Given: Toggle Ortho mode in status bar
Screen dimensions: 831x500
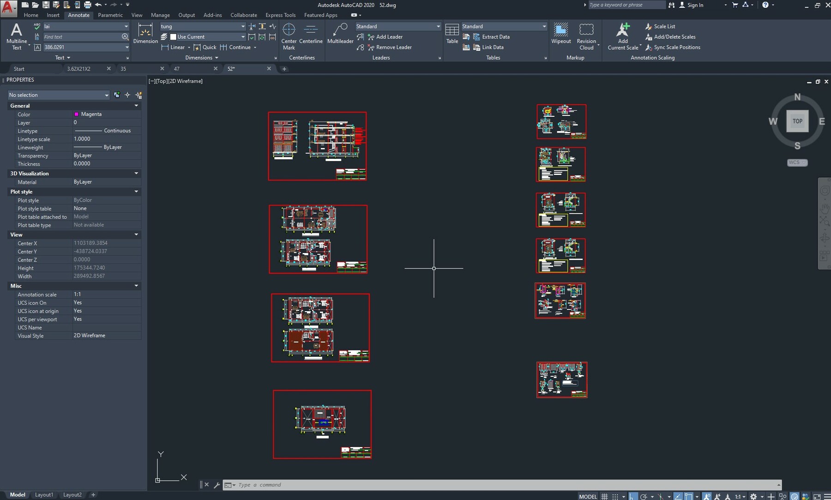Looking at the screenshot, I should (632, 496).
